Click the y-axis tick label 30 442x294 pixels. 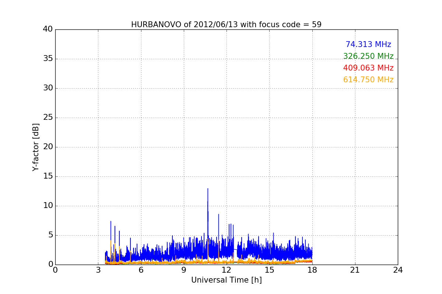click(48, 88)
